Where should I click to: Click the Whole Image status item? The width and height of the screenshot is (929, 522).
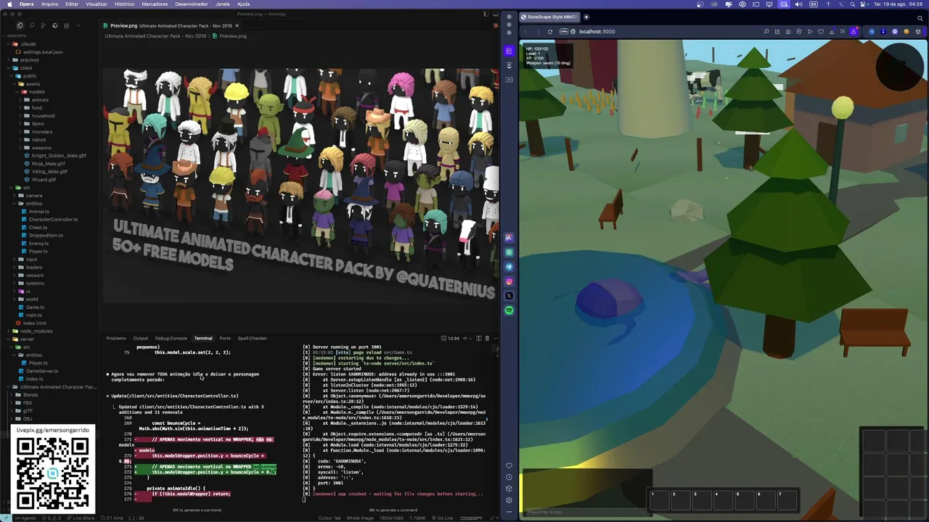pos(360,518)
